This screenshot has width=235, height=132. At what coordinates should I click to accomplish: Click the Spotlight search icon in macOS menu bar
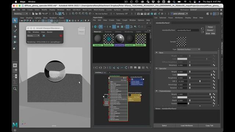(190, 2)
